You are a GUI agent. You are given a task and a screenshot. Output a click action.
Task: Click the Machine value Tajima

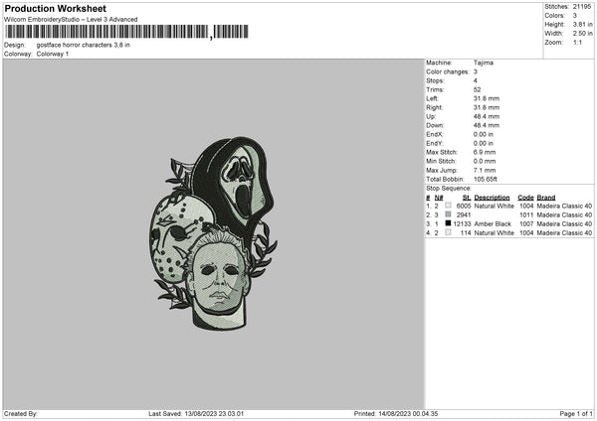point(484,63)
